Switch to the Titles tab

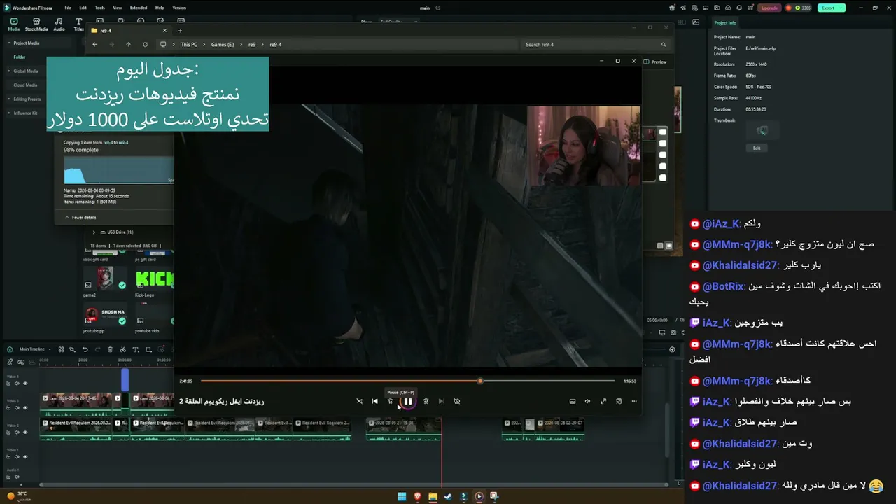78,24
